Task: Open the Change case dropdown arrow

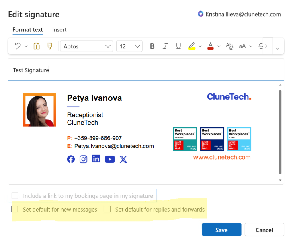Action: click(x=251, y=46)
